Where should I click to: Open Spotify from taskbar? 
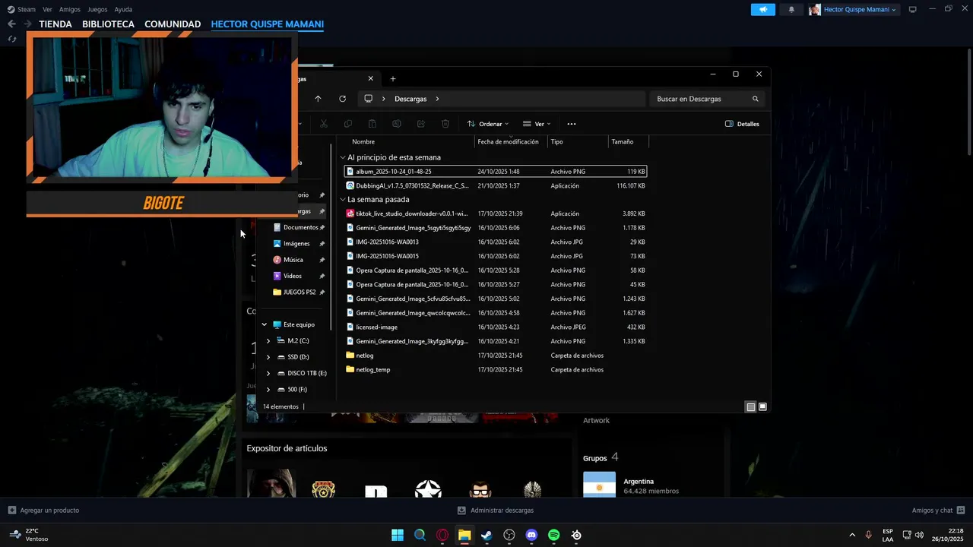554,535
